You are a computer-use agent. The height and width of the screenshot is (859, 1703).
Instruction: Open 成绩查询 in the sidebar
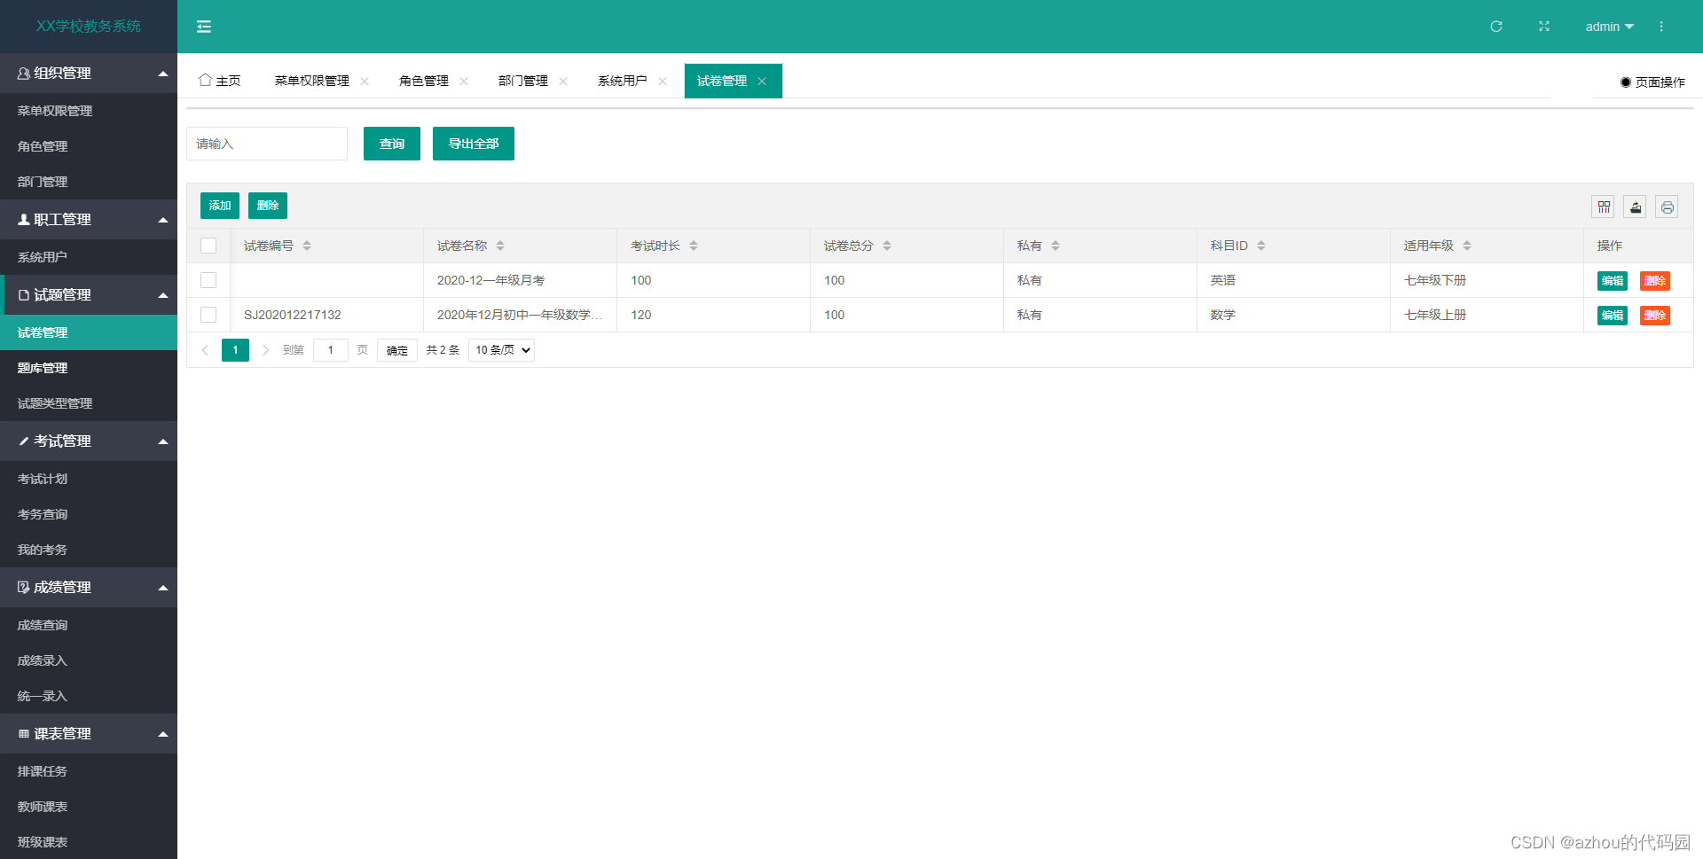(89, 625)
